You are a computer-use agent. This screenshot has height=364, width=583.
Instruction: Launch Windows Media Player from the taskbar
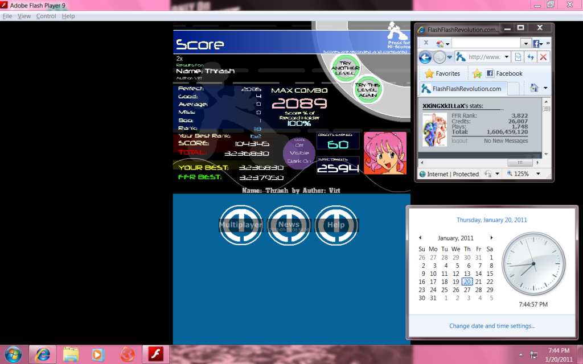(x=98, y=354)
